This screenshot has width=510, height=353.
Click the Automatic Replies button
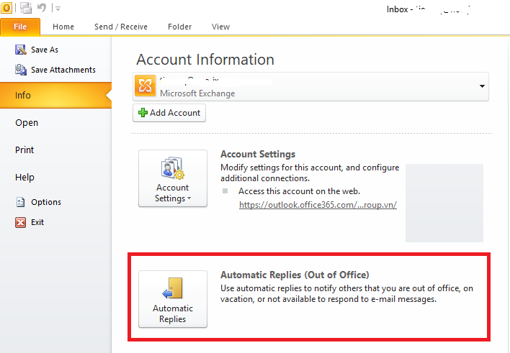coord(173,298)
